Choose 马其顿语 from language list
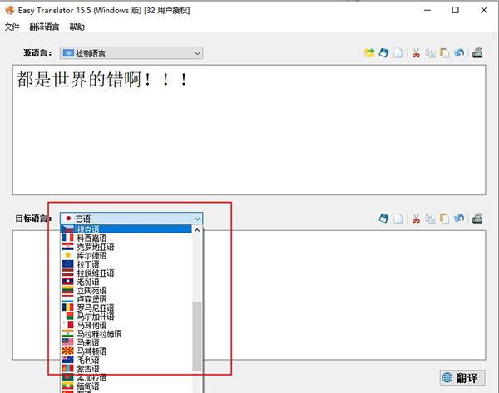Image resolution: width=499 pixels, height=393 pixels. click(126, 351)
